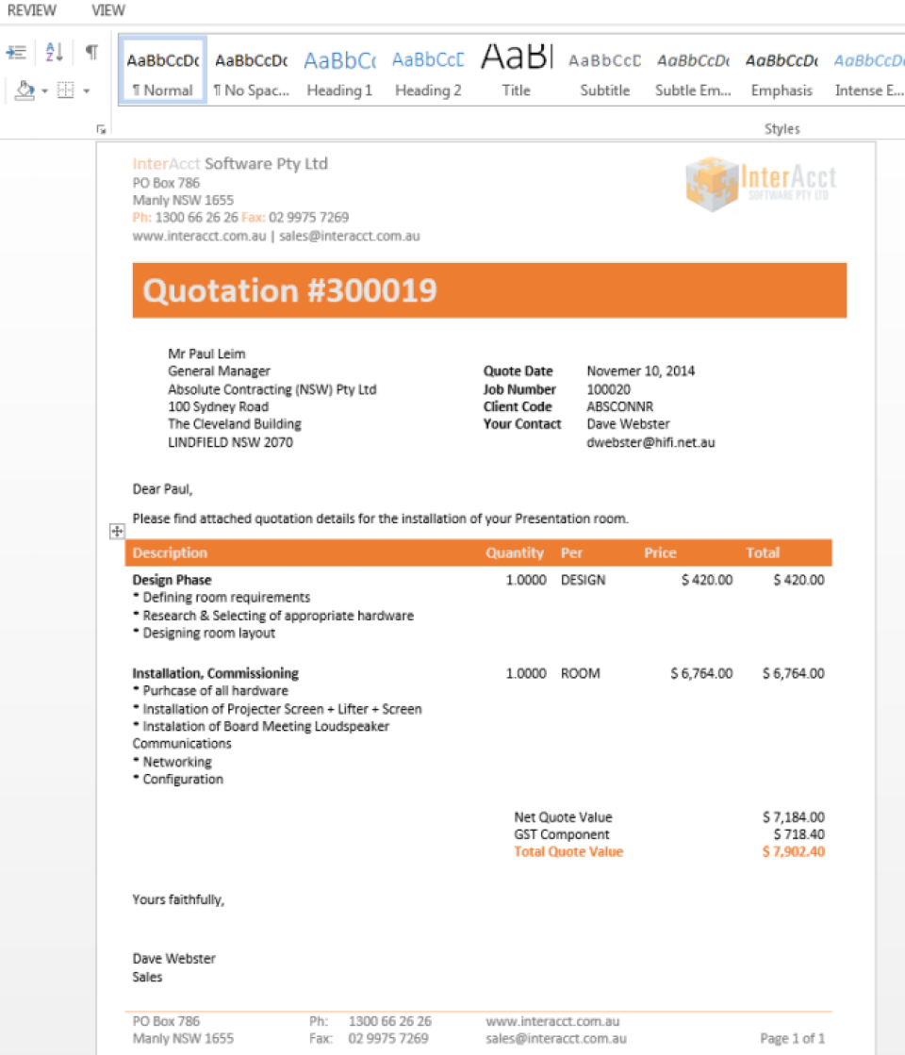Click the Job Number value 100020
905x1055 pixels.
608,389
